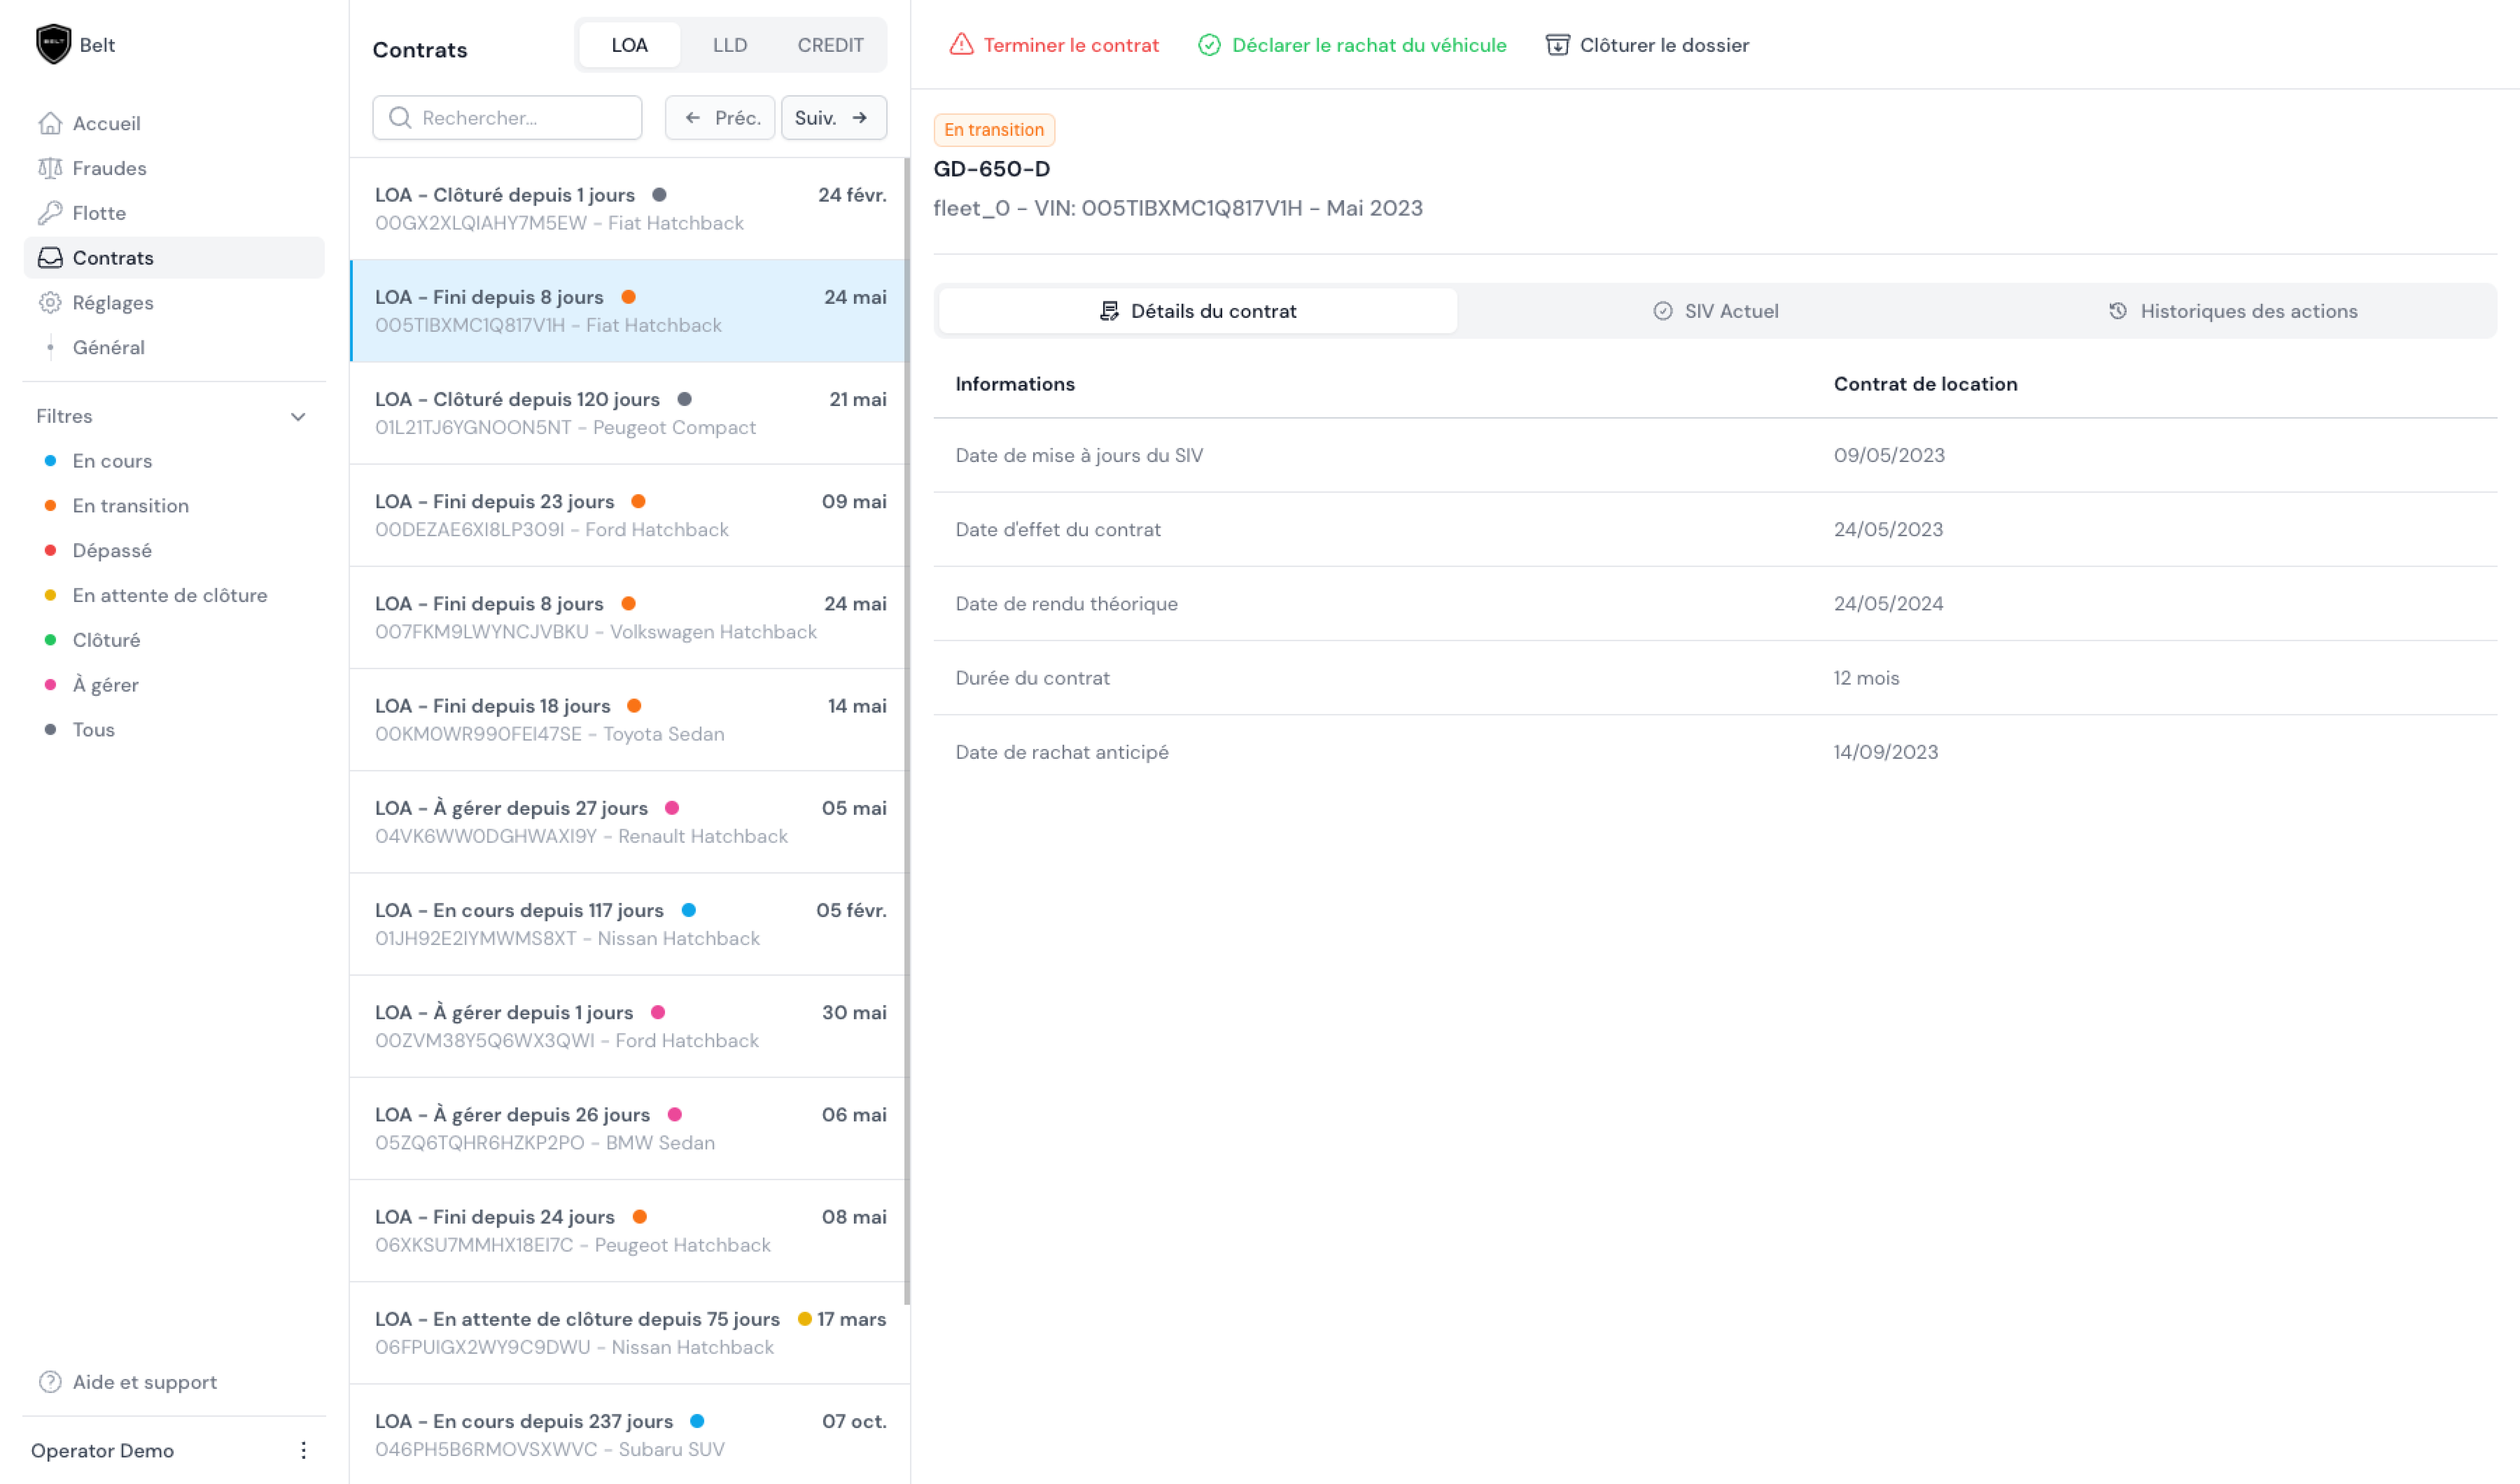Viewport: 2520px width, 1484px height.
Task: Open the SIV Actuel tab
Action: pos(1716,311)
